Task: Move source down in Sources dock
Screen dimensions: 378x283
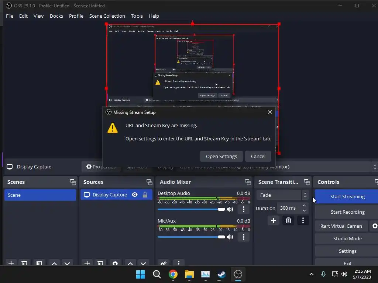Action: tap(143, 263)
